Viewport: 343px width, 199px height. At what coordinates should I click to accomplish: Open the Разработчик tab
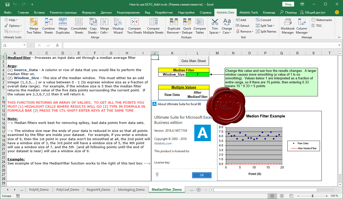164,12
